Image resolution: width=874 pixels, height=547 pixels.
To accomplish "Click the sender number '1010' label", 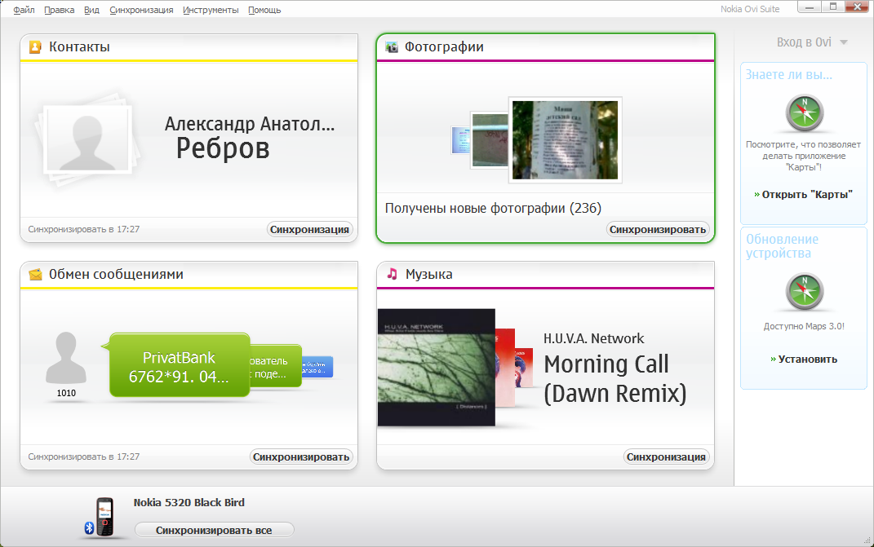I will tap(66, 393).
